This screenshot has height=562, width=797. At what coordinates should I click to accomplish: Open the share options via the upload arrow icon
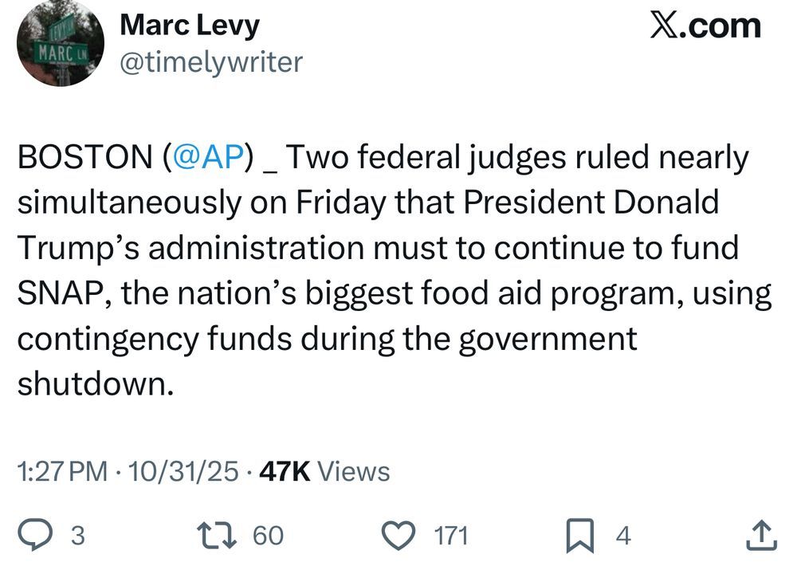point(760,536)
